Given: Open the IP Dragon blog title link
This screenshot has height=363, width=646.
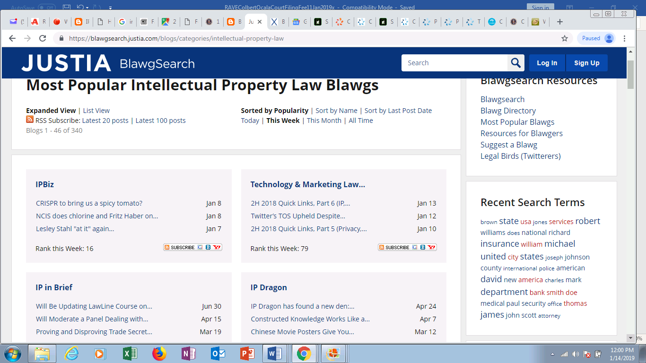Looking at the screenshot, I should click(269, 287).
